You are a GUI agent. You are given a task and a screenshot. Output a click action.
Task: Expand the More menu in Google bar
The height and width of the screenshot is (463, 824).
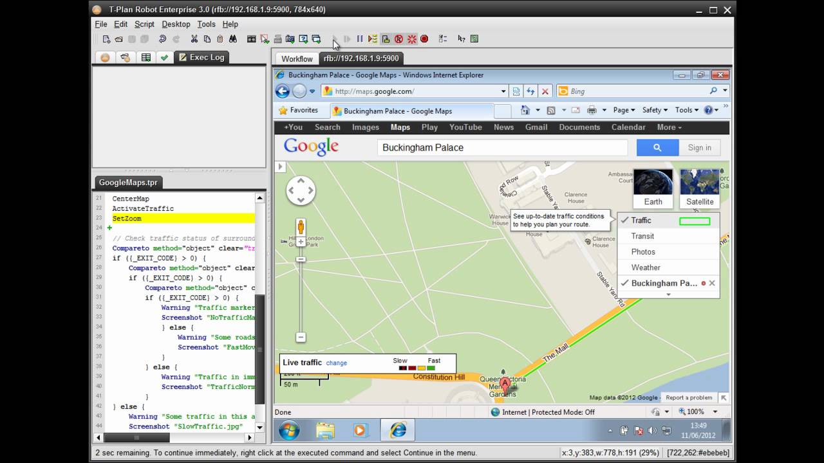(x=669, y=127)
